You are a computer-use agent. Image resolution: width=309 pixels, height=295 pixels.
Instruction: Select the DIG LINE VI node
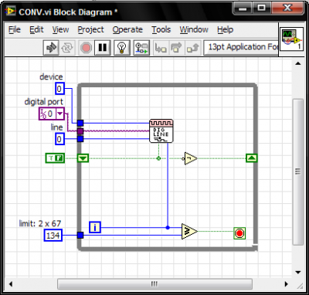pos(161,131)
